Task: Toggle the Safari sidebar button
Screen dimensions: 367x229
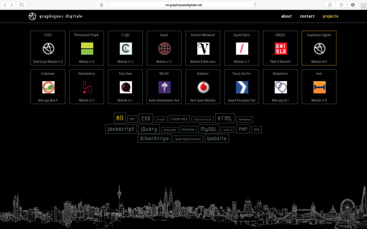Action: coord(22,5)
